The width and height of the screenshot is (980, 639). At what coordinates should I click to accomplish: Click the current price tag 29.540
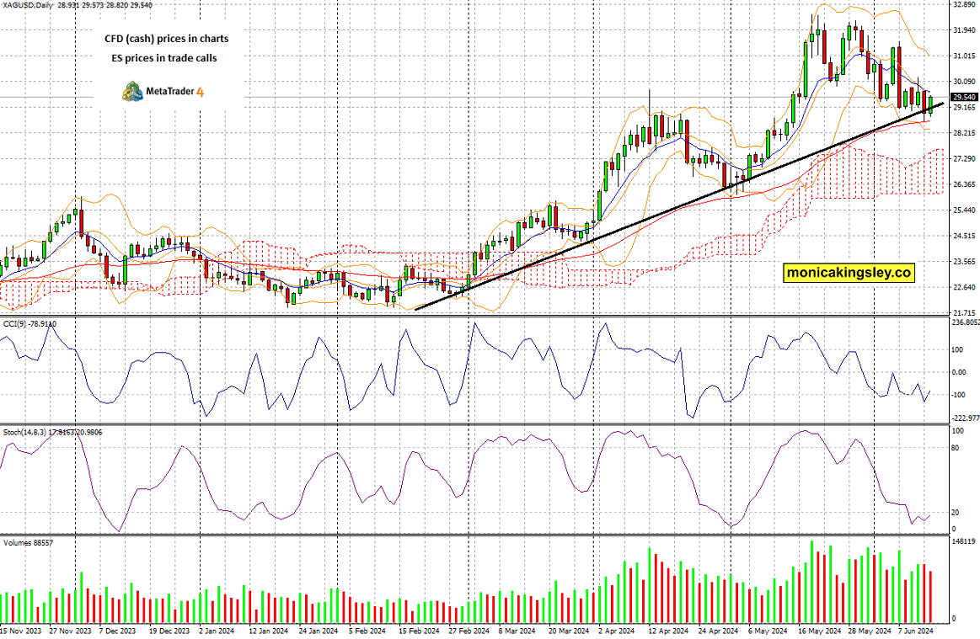964,97
